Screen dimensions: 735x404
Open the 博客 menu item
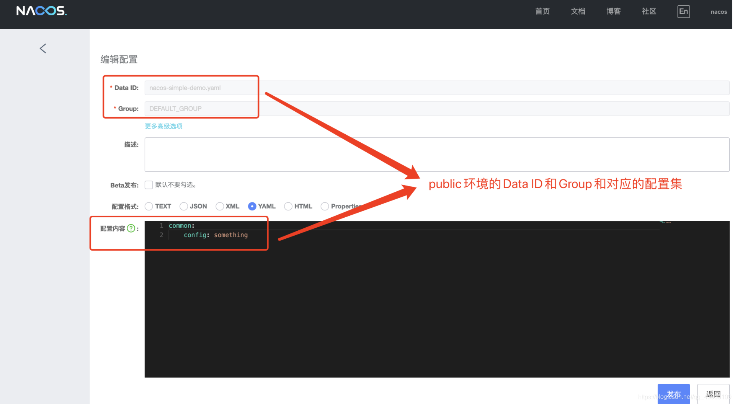pyautogui.click(x=613, y=11)
